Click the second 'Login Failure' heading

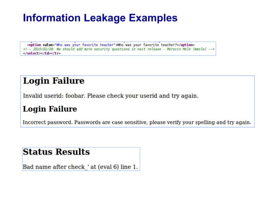click(x=50, y=109)
